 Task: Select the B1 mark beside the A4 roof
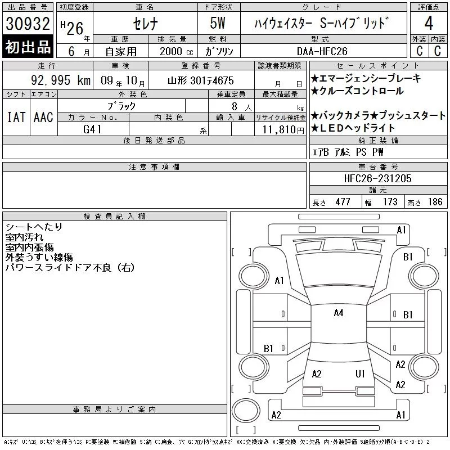(x=408, y=315)
